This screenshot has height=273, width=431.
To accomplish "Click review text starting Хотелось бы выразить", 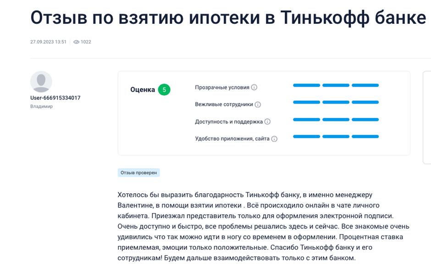I will point(263,226).
